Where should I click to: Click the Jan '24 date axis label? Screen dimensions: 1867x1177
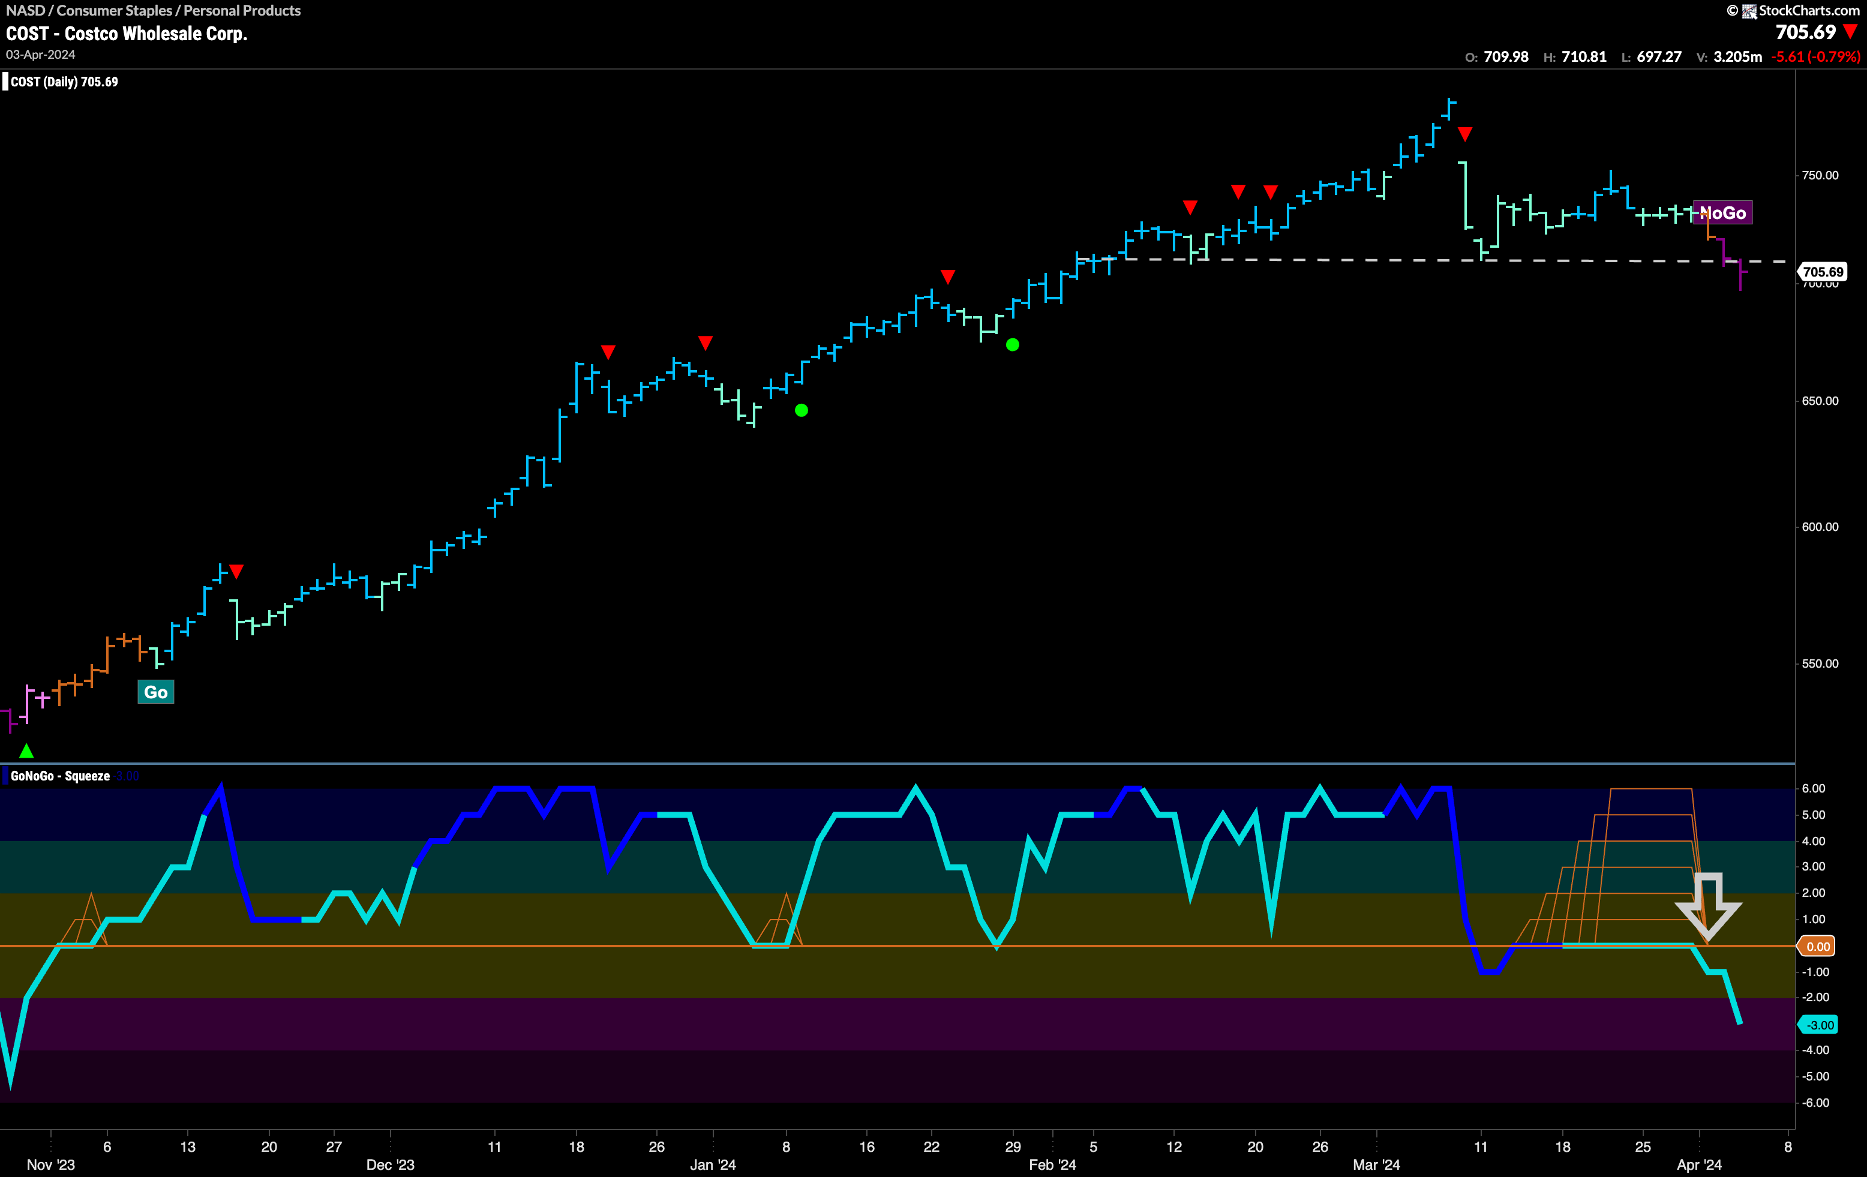[713, 1164]
